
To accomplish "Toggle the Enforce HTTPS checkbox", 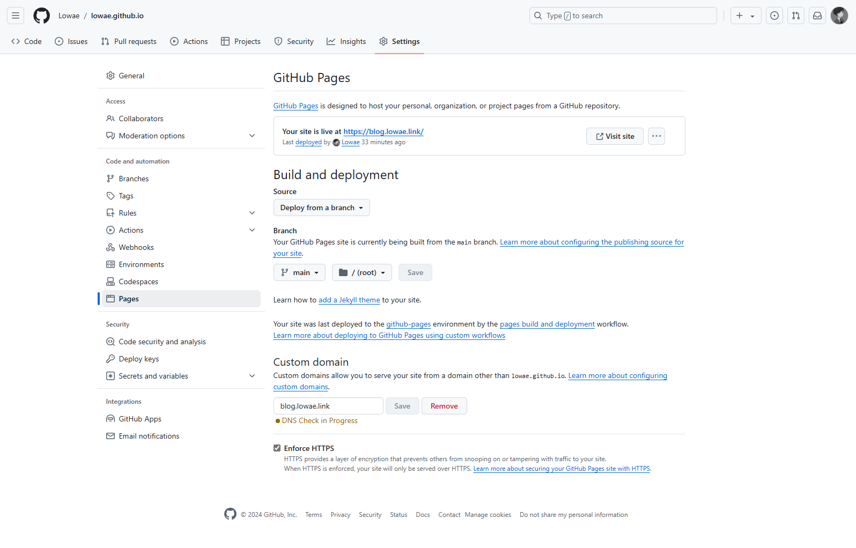I will pyautogui.click(x=277, y=448).
